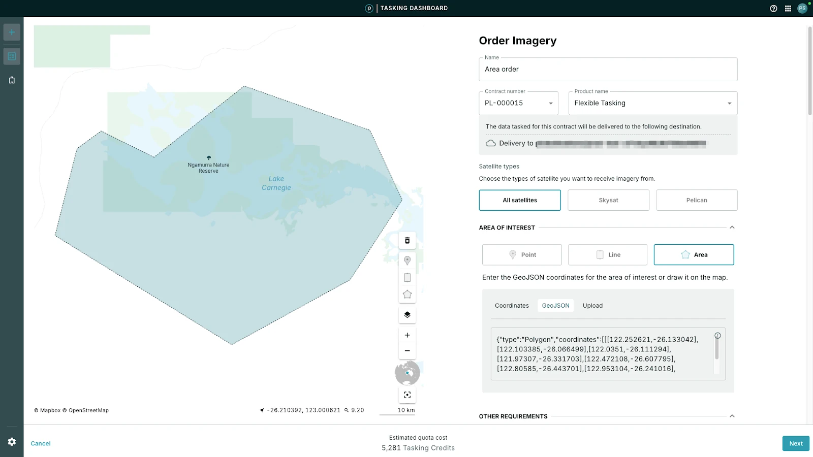813x457 pixels.
Task: Click the fit-to-area focus icon
Action: 407,395
